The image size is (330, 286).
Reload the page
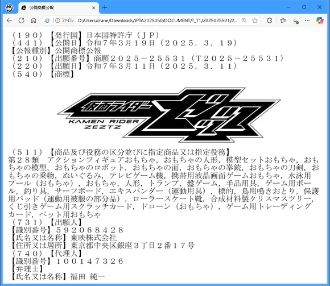[x=22, y=20]
